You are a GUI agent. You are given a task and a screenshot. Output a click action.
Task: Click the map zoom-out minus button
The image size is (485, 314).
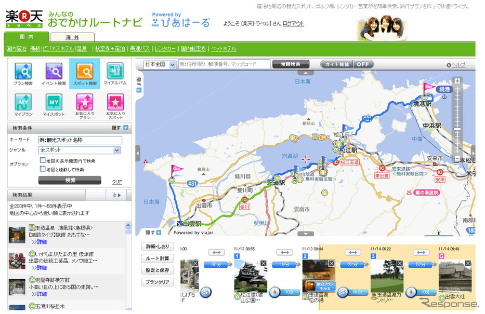click(457, 158)
